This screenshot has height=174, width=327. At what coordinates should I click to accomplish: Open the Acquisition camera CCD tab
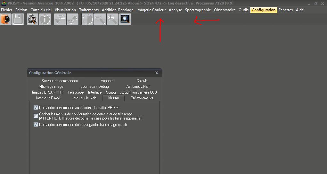click(x=138, y=92)
